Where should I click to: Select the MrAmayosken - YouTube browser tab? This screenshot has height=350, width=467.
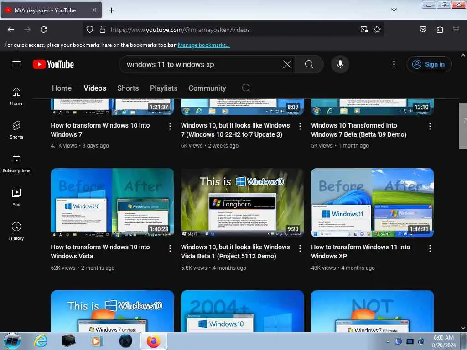[51, 10]
